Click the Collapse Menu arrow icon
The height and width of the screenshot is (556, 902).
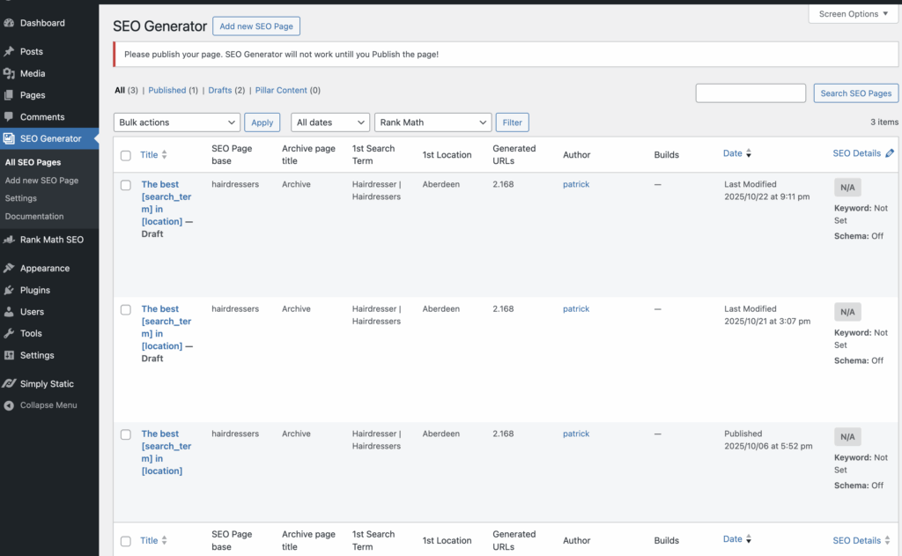click(9, 405)
